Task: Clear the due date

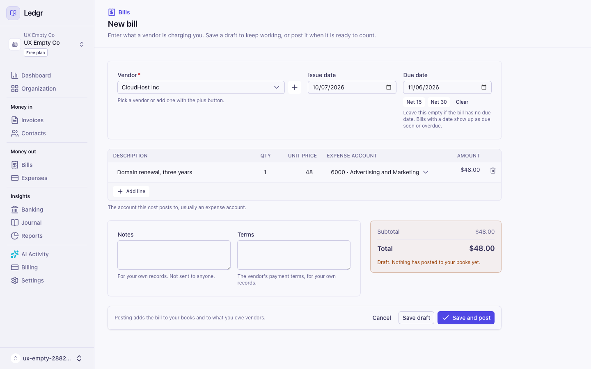Action: (x=462, y=102)
